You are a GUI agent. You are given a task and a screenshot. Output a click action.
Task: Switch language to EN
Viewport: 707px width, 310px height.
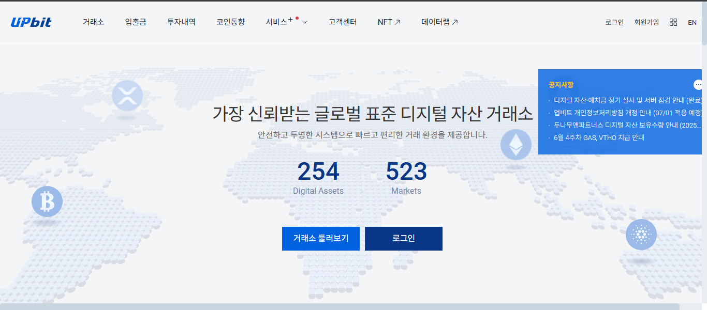point(692,22)
